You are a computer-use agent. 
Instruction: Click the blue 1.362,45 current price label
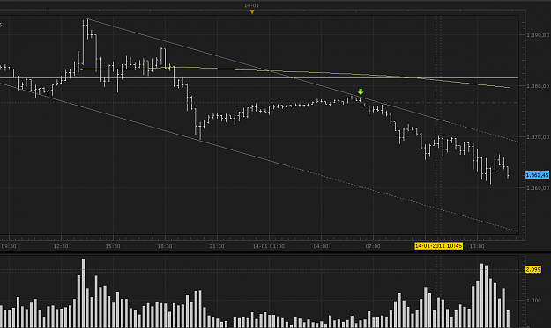point(537,175)
